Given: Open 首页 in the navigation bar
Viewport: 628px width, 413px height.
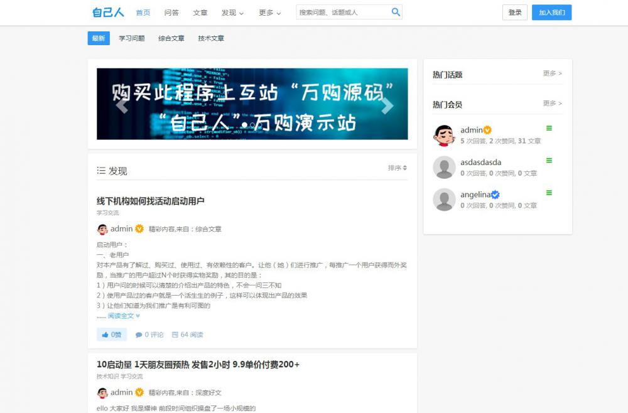Looking at the screenshot, I should click(x=143, y=13).
